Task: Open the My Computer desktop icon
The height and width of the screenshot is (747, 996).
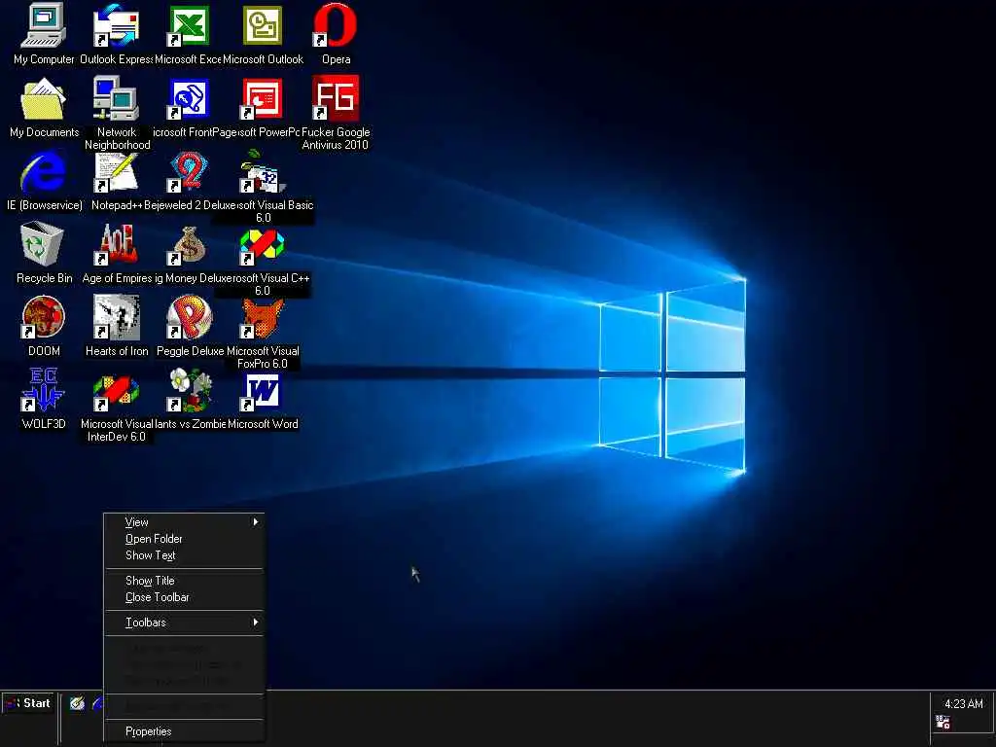Action: pyautogui.click(x=43, y=25)
